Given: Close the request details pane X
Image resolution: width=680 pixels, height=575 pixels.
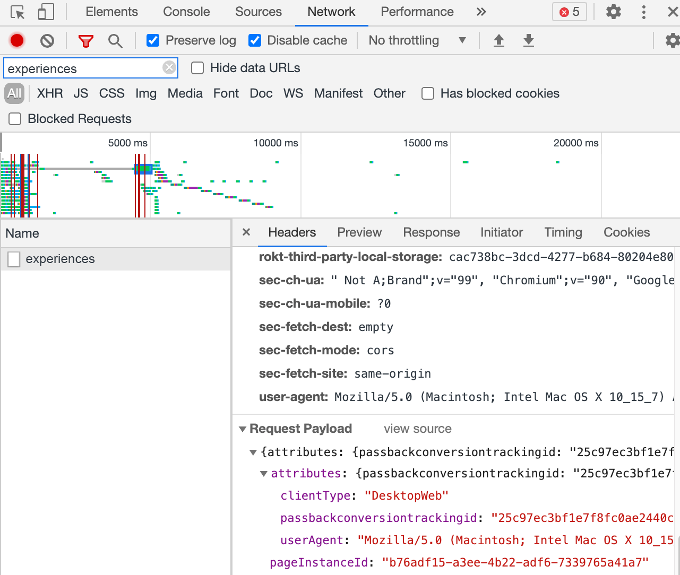Looking at the screenshot, I should coord(246,232).
